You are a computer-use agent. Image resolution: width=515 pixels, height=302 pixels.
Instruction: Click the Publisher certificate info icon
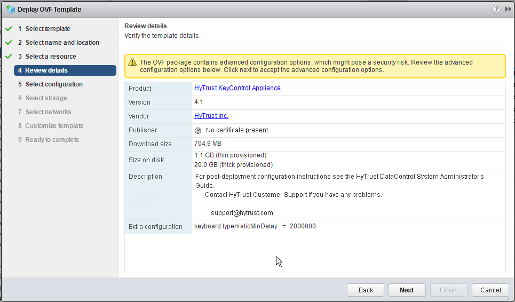(198, 130)
